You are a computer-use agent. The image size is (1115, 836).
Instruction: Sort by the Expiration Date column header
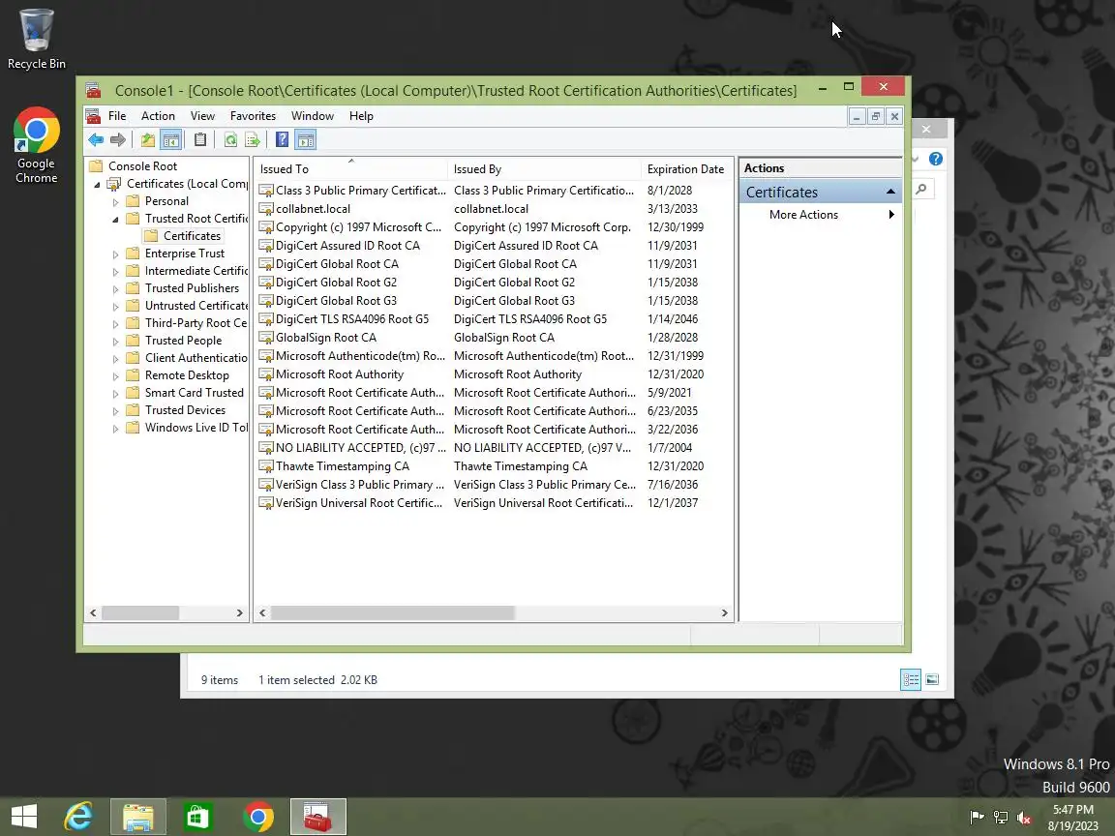coord(685,169)
